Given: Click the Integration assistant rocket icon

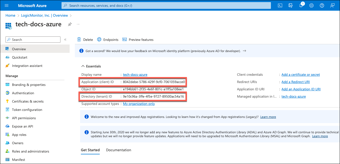Looking at the screenshot, I should pos(7,66).
